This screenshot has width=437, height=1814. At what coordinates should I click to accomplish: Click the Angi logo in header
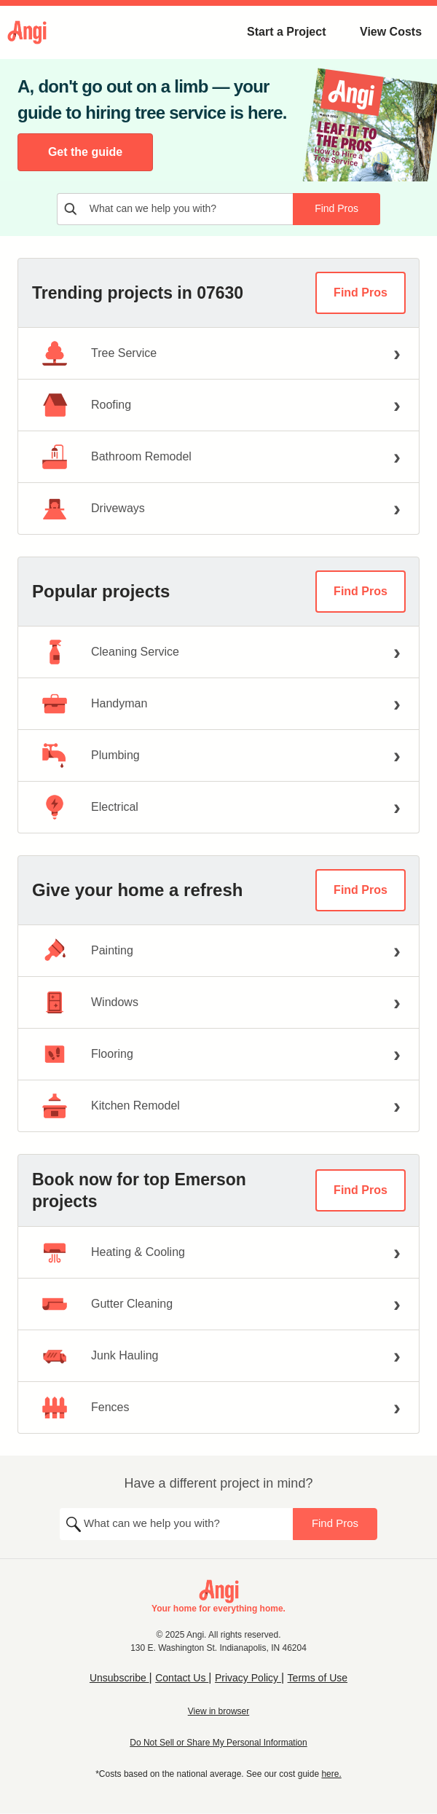[28, 31]
